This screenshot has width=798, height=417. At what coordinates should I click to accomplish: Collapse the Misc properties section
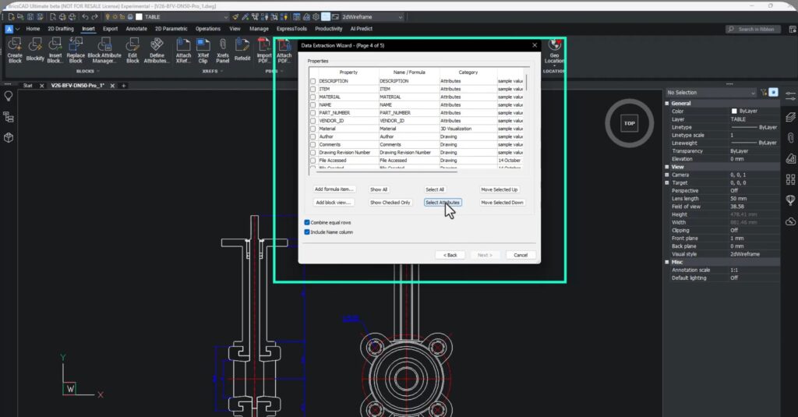click(667, 262)
